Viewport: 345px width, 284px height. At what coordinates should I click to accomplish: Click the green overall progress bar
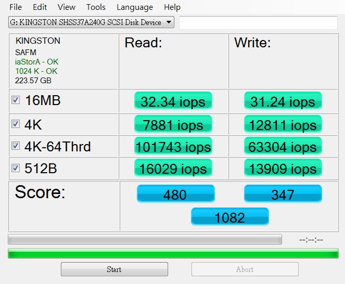173,253
